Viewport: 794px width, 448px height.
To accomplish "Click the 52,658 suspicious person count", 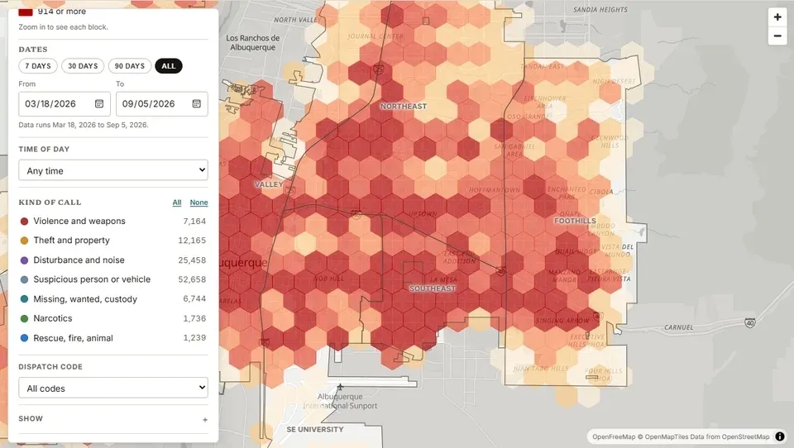I will pos(192,279).
